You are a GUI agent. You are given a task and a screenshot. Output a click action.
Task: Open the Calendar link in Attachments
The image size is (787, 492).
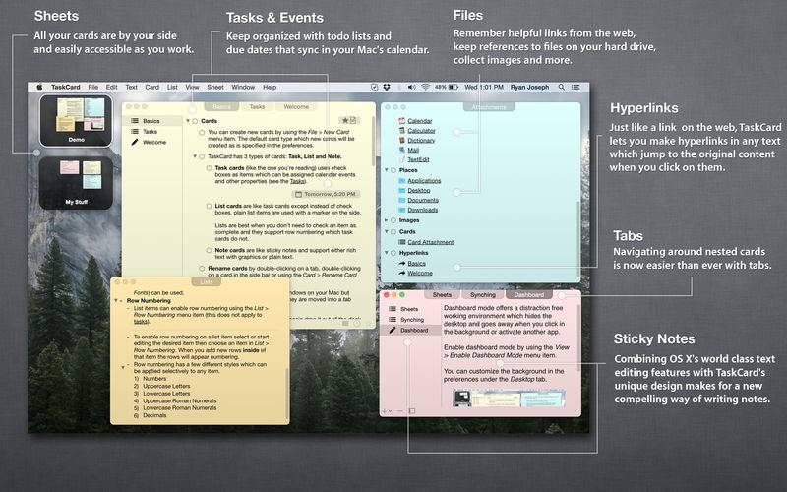point(420,121)
